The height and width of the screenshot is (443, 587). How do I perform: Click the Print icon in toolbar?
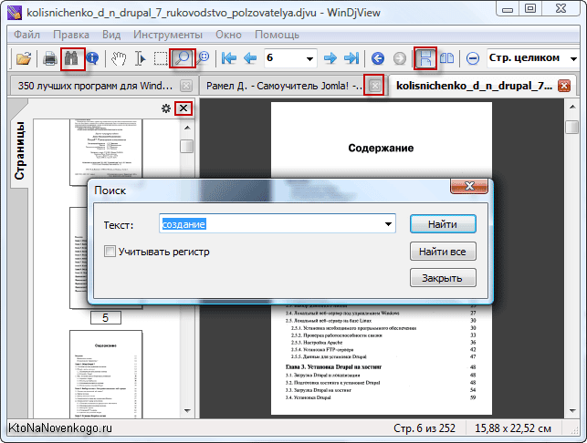(51, 58)
